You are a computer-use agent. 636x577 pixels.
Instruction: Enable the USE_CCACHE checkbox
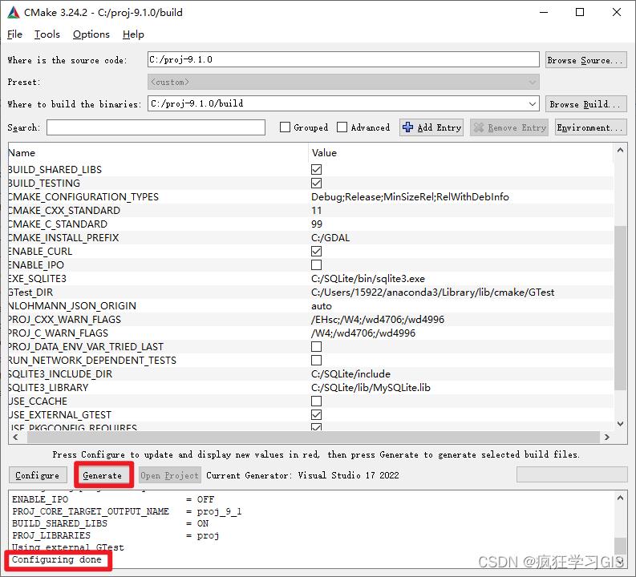tap(316, 401)
